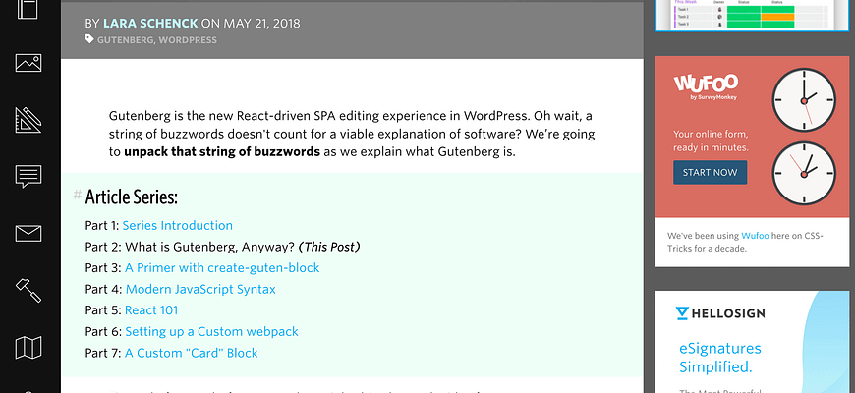Open Part 1: Series Introduction
855x393 pixels.
coord(177,225)
